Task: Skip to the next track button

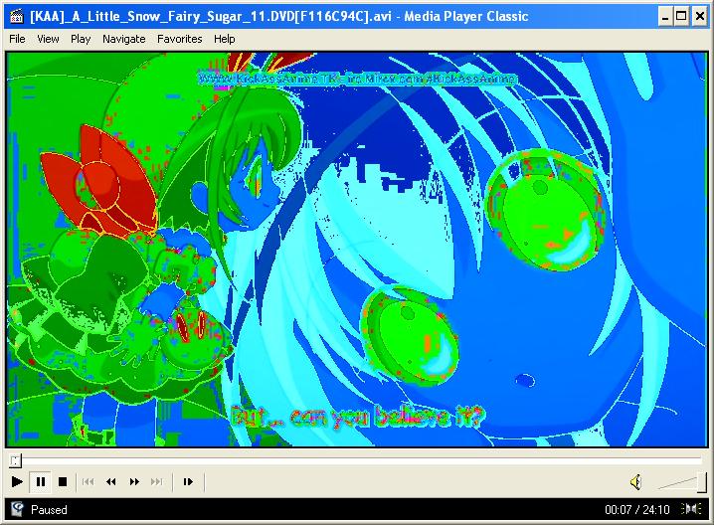Action: [x=157, y=481]
